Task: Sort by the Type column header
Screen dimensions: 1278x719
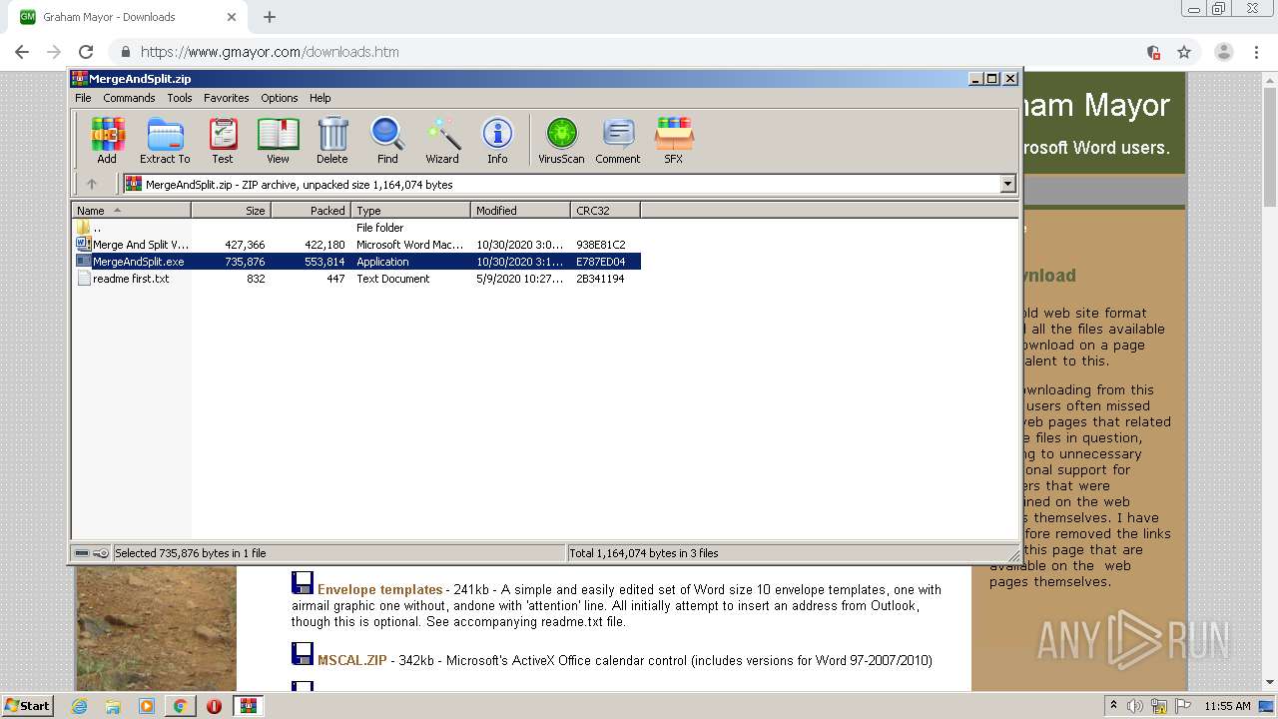Action: [x=410, y=211]
